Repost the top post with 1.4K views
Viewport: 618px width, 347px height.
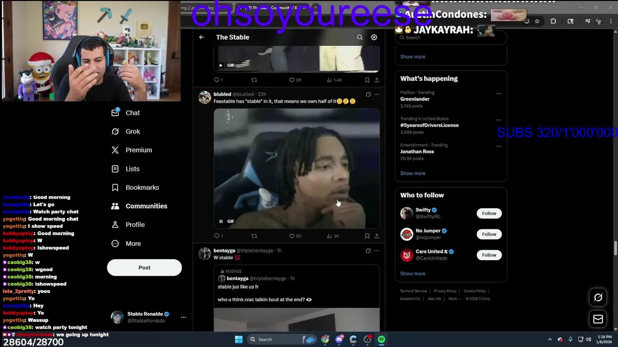pyautogui.click(x=254, y=80)
